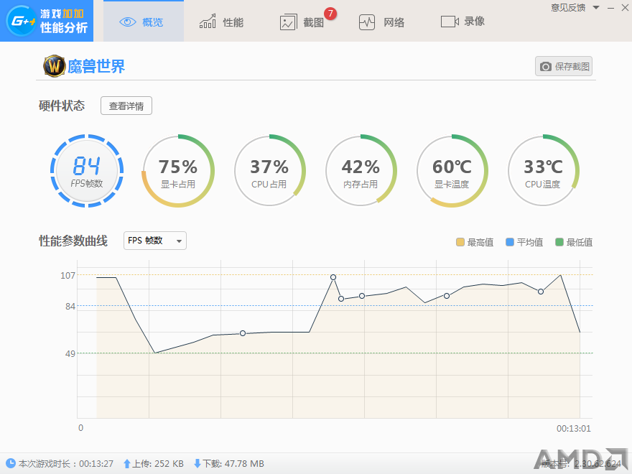Image resolution: width=632 pixels, height=474 pixels.
Task: Click the clock icon in the status bar
Action: coord(10,463)
